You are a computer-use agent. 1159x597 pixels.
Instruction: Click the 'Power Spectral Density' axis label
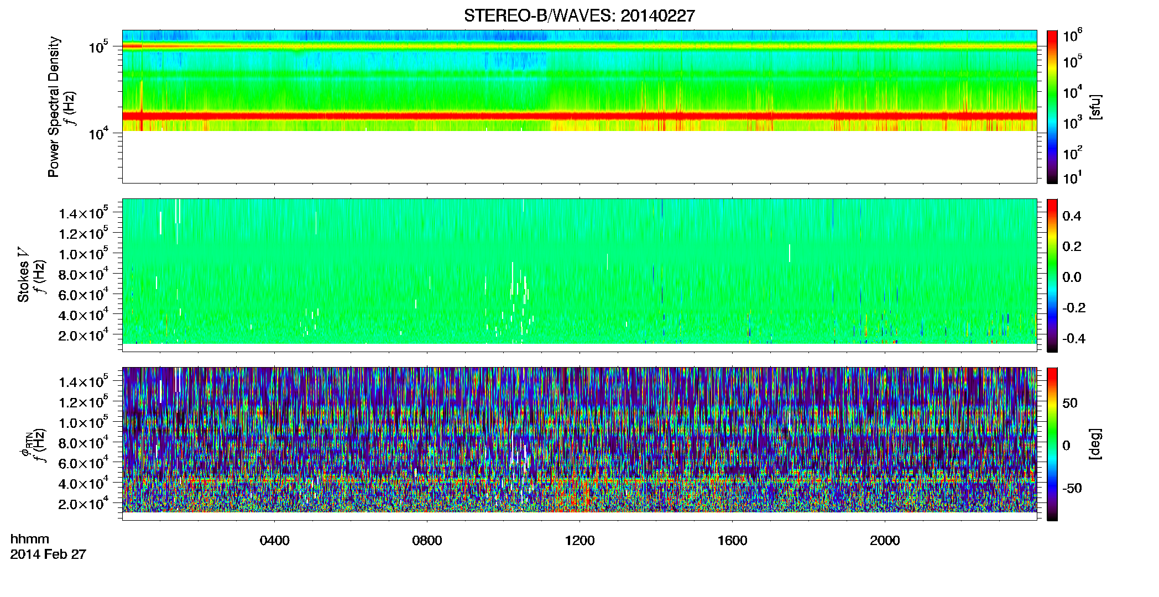tap(54, 107)
